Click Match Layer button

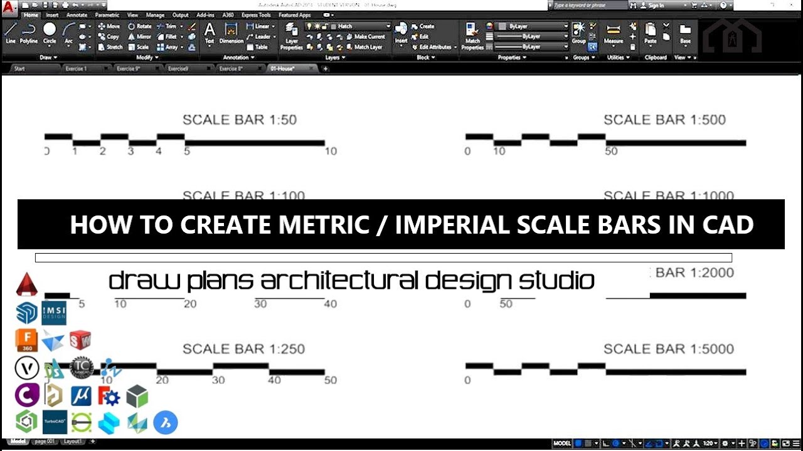pos(364,47)
